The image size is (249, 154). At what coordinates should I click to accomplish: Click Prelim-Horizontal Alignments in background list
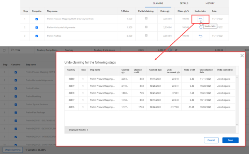[39, 80]
